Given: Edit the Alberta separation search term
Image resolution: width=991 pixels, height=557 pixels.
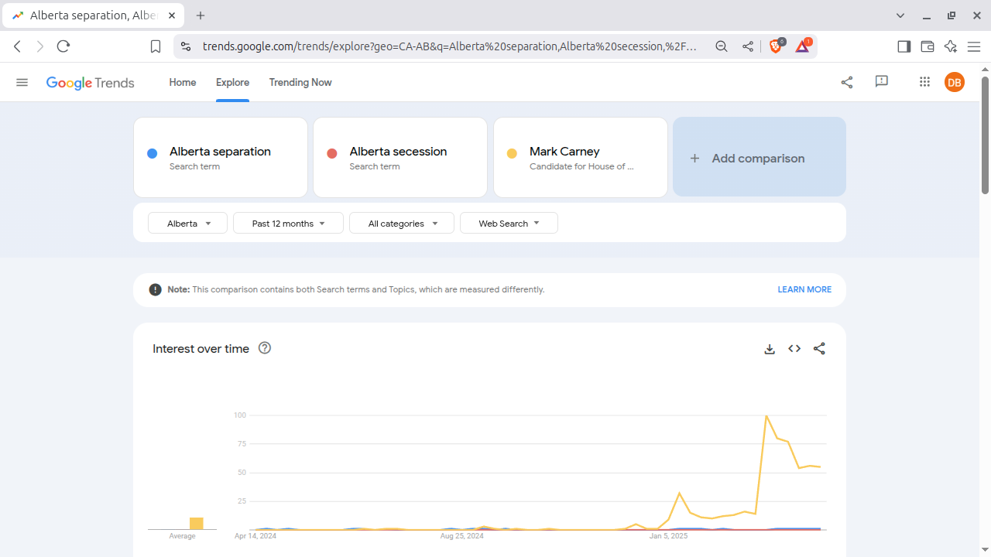Looking at the screenshot, I should click(221, 157).
